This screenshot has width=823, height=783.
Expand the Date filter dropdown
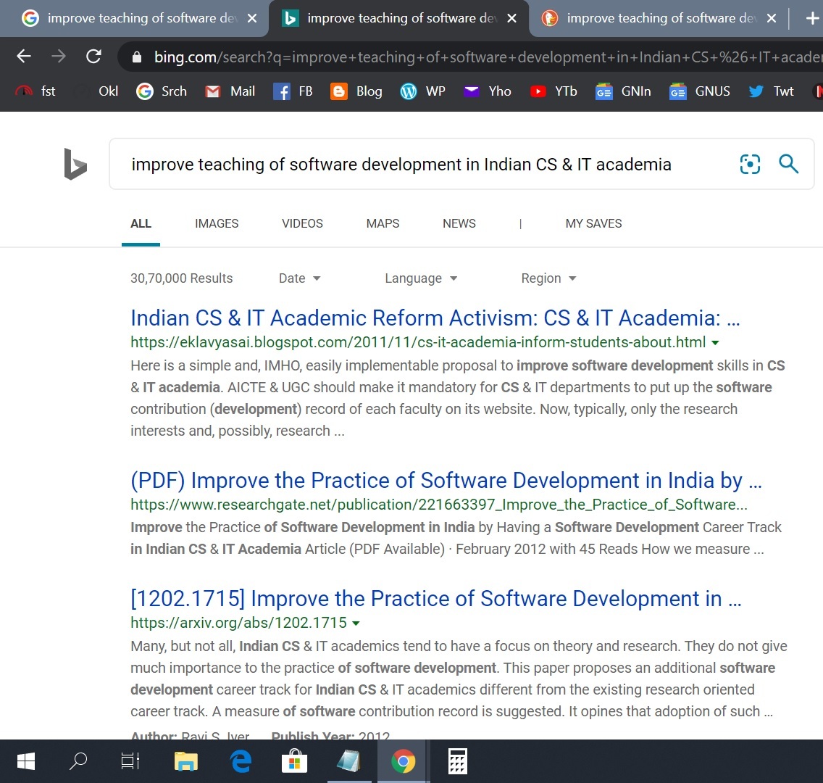(299, 278)
